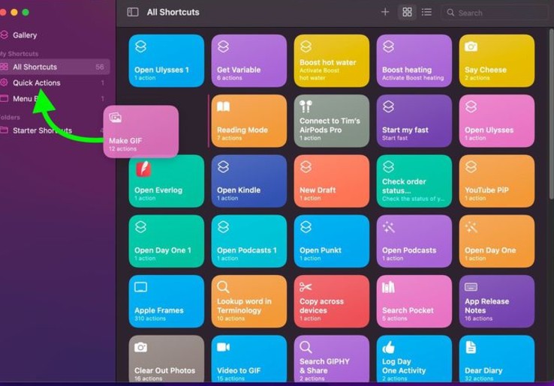
Task: Click scissors icon on Copy across devices
Action: point(306,287)
